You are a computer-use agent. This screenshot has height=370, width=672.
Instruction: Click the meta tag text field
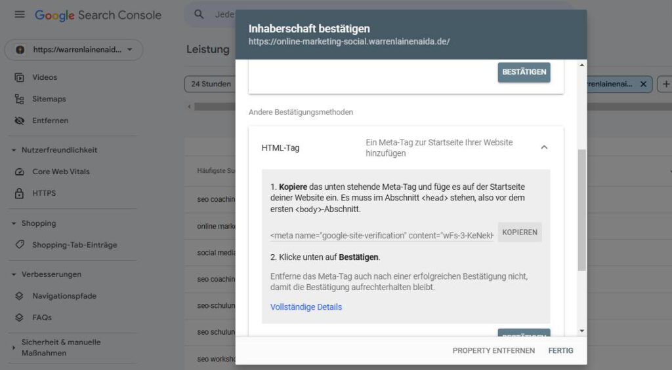click(382, 235)
